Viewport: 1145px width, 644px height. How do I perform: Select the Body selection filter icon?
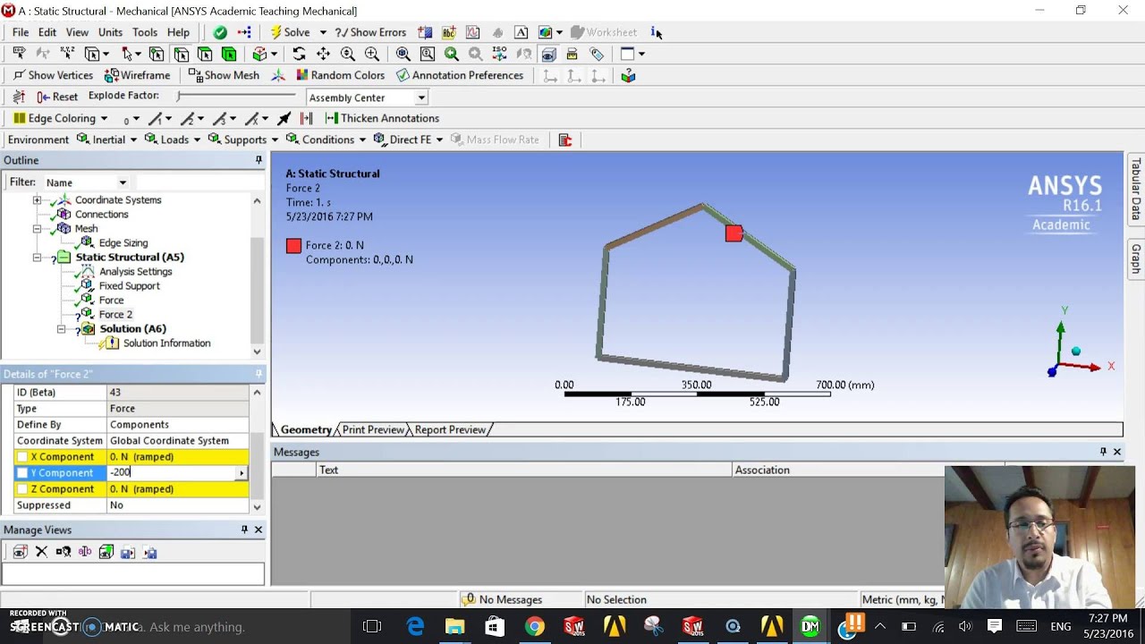(229, 54)
